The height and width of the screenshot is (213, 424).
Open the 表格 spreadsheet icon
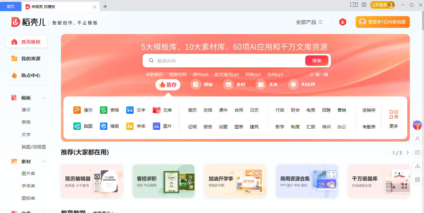pos(104,110)
